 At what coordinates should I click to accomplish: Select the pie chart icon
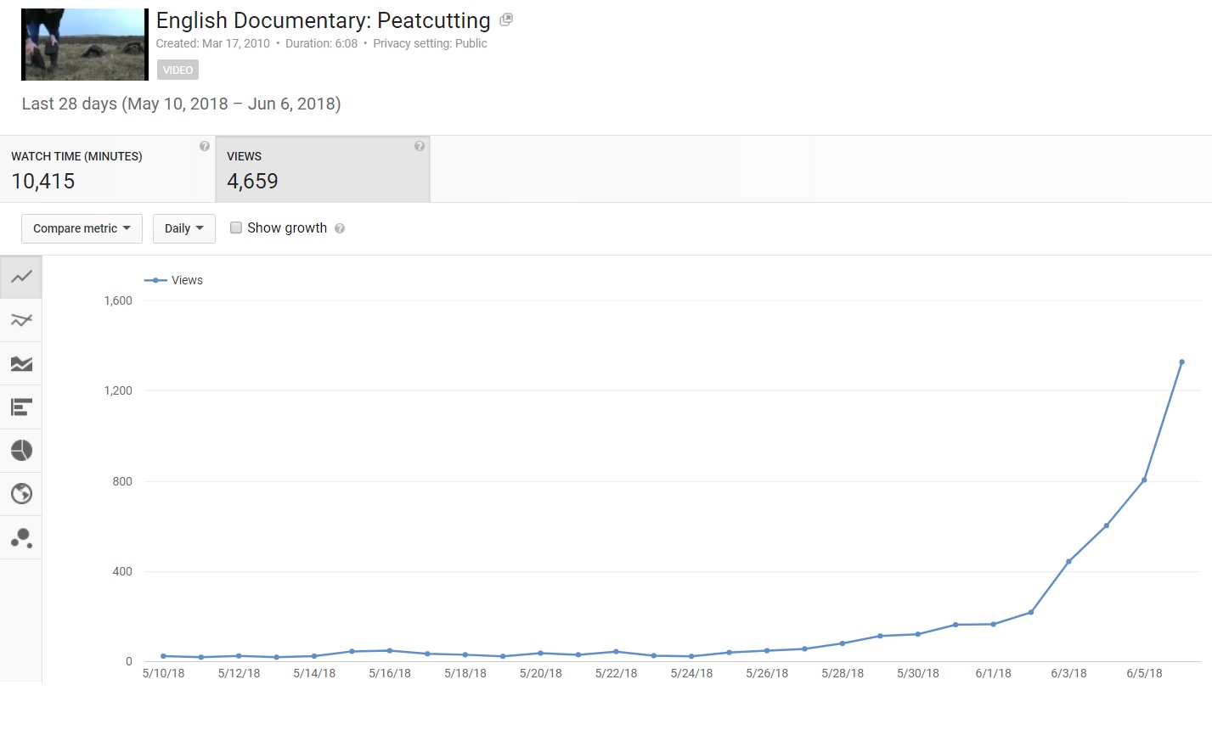pyautogui.click(x=21, y=451)
